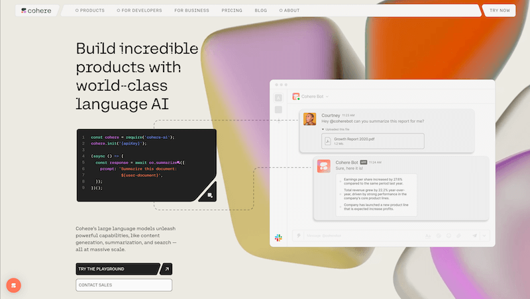Viewport: 530px width, 299px height.
Task: Click the 11:23 AM timestamp on Courtney's message
Action: (348, 115)
